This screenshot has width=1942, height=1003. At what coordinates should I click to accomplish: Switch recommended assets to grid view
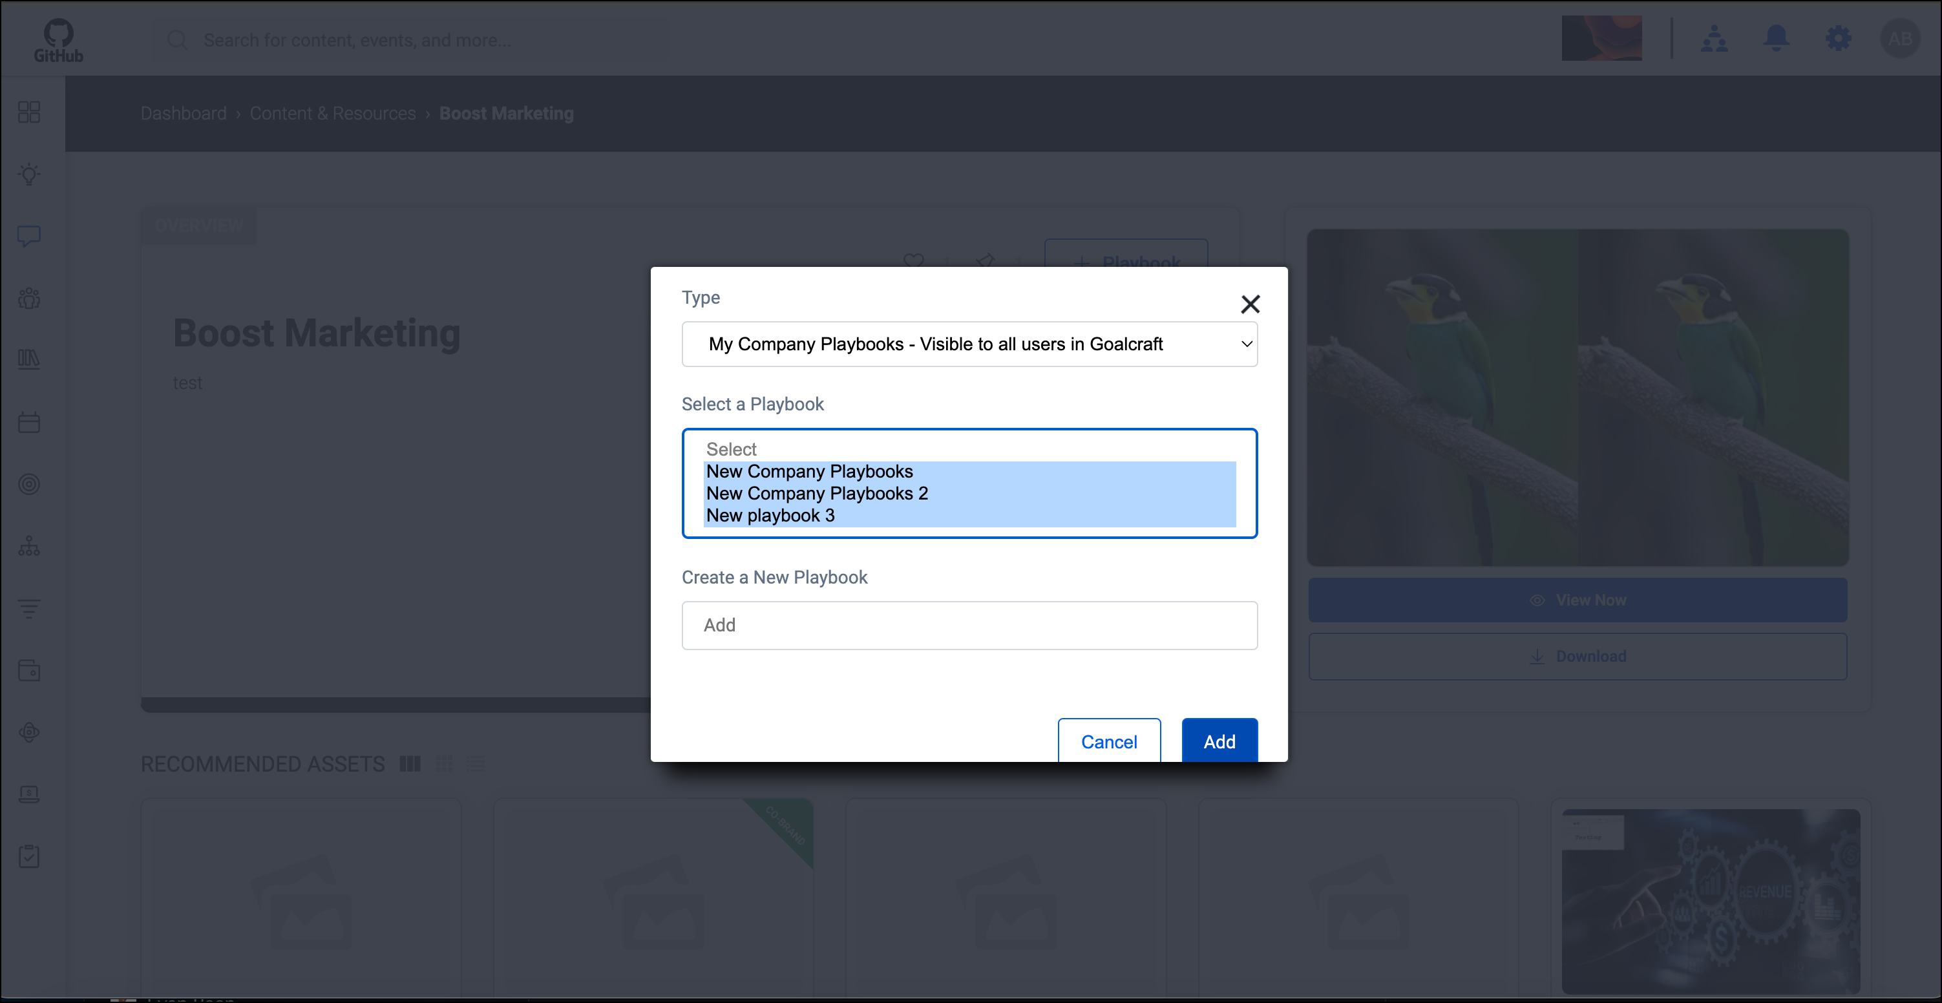tap(444, 764)
